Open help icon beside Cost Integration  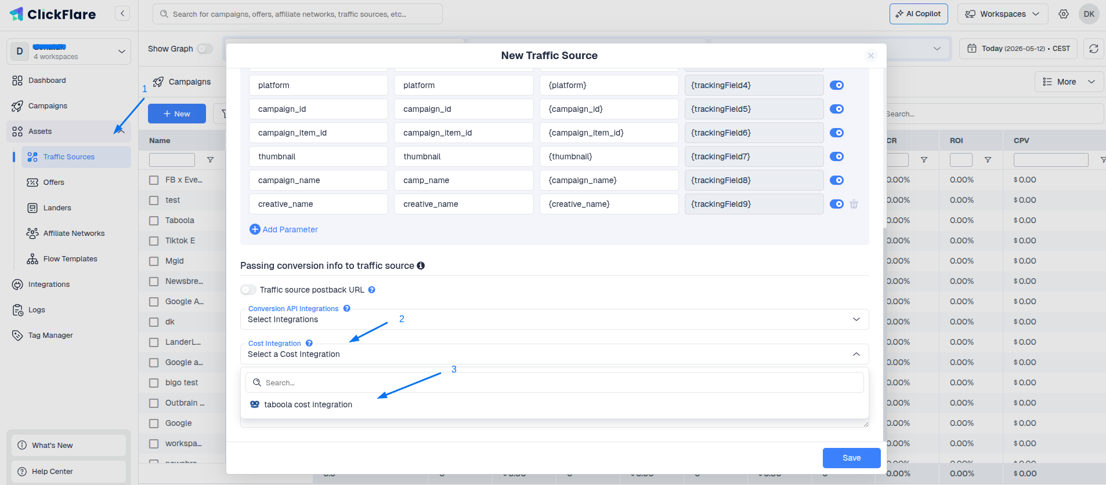click(309, 343)
